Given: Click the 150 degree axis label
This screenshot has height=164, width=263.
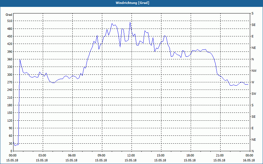Looking at the screenshot, I should click(x=10, y=113).
